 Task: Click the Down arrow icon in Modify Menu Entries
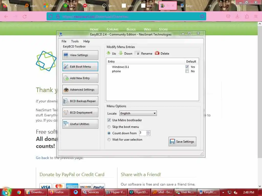(121, 53)
